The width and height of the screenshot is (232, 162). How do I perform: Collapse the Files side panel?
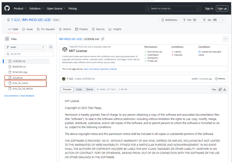[7, 39]
